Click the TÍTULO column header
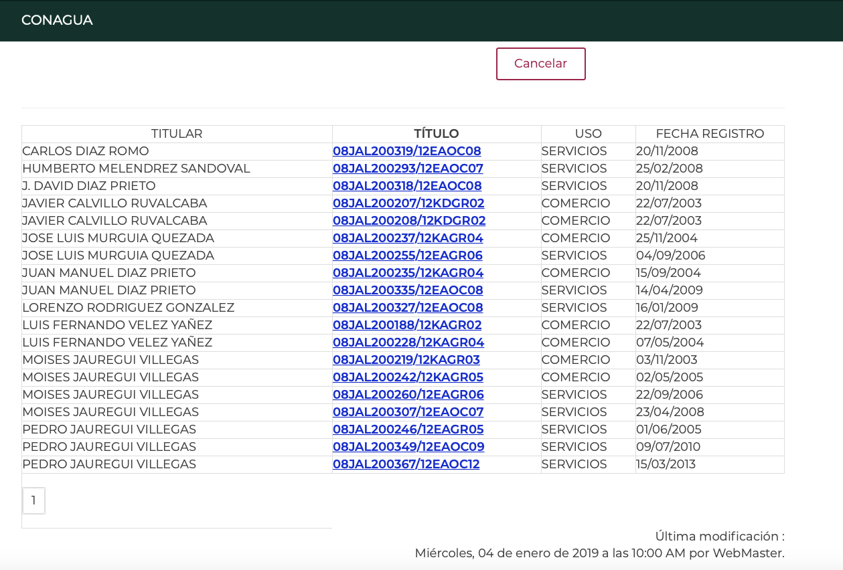 [x=437, y=134]
